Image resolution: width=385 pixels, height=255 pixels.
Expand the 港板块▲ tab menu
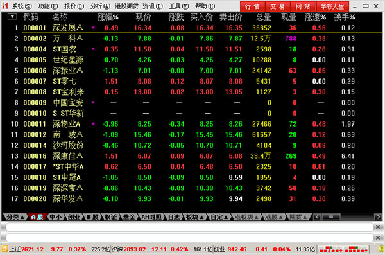tap(246, 217)
